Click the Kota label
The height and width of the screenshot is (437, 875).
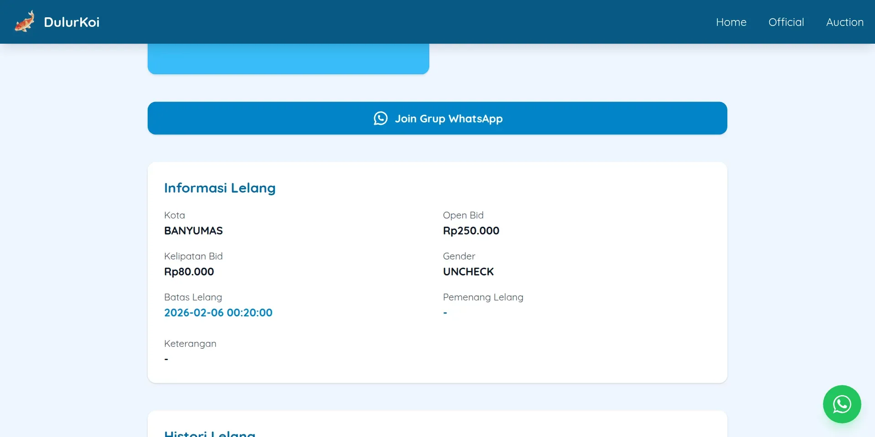(x=175, y=215)
